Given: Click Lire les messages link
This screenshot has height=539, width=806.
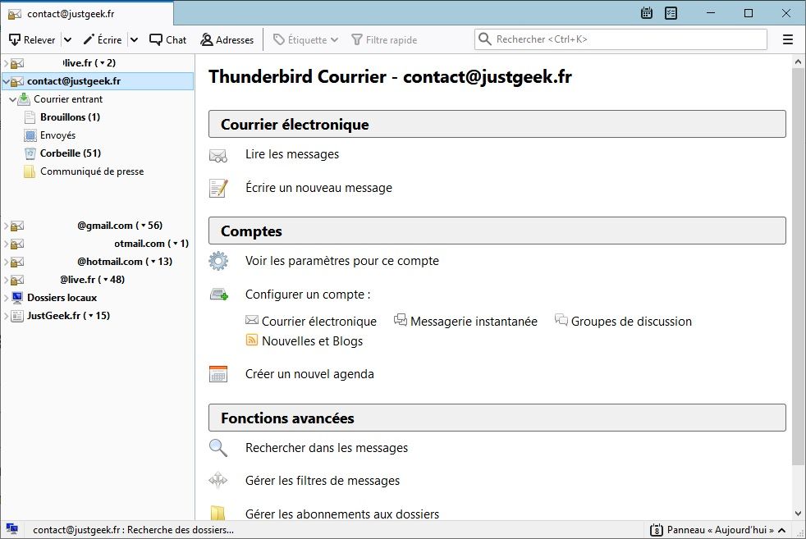Looking at the screenshot, I should tap(292, 154).
